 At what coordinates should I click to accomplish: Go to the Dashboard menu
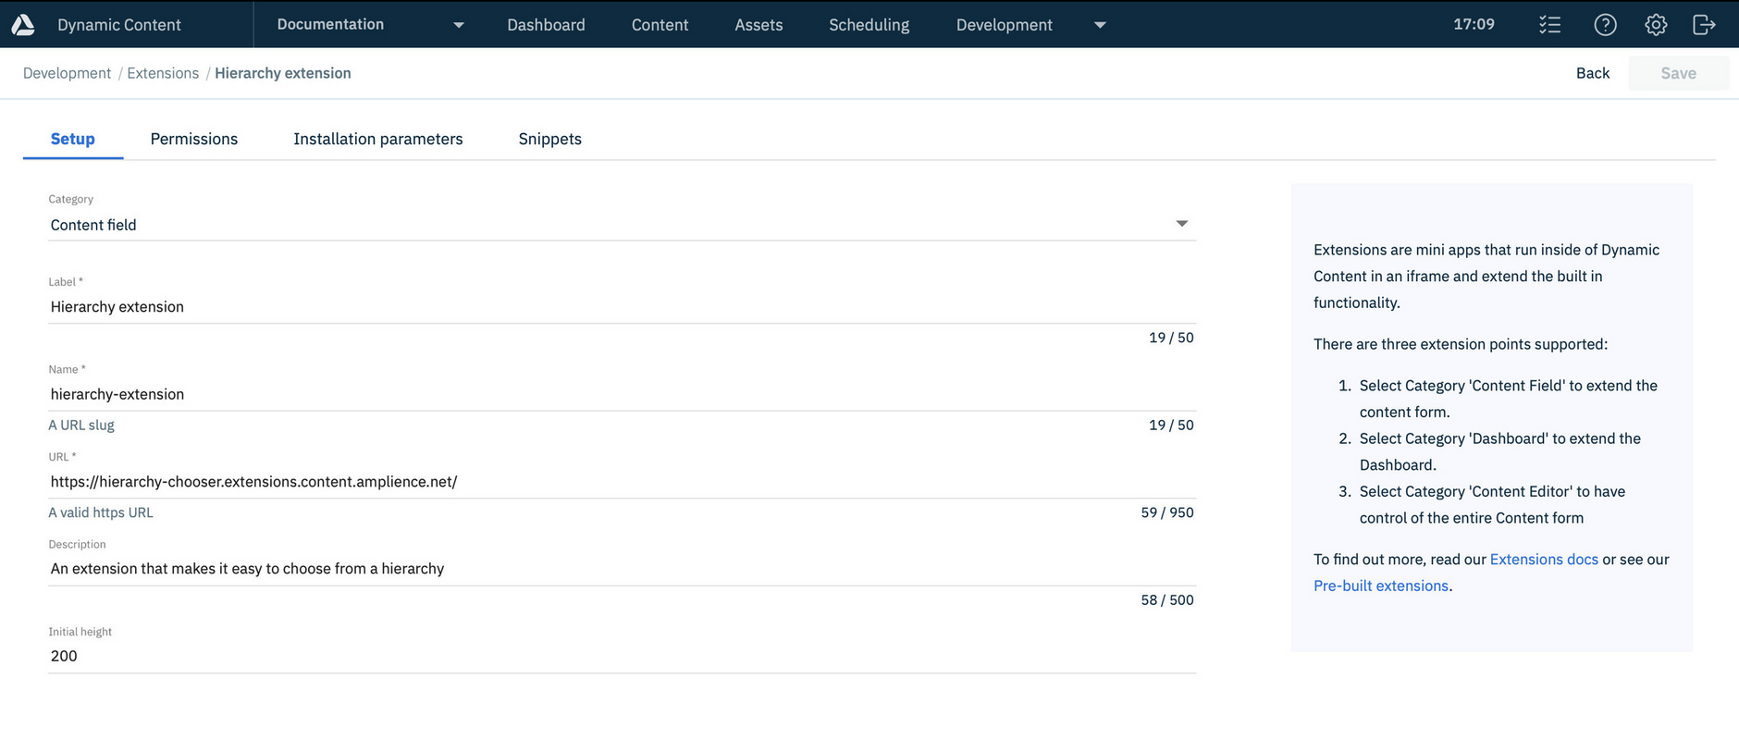546,25
